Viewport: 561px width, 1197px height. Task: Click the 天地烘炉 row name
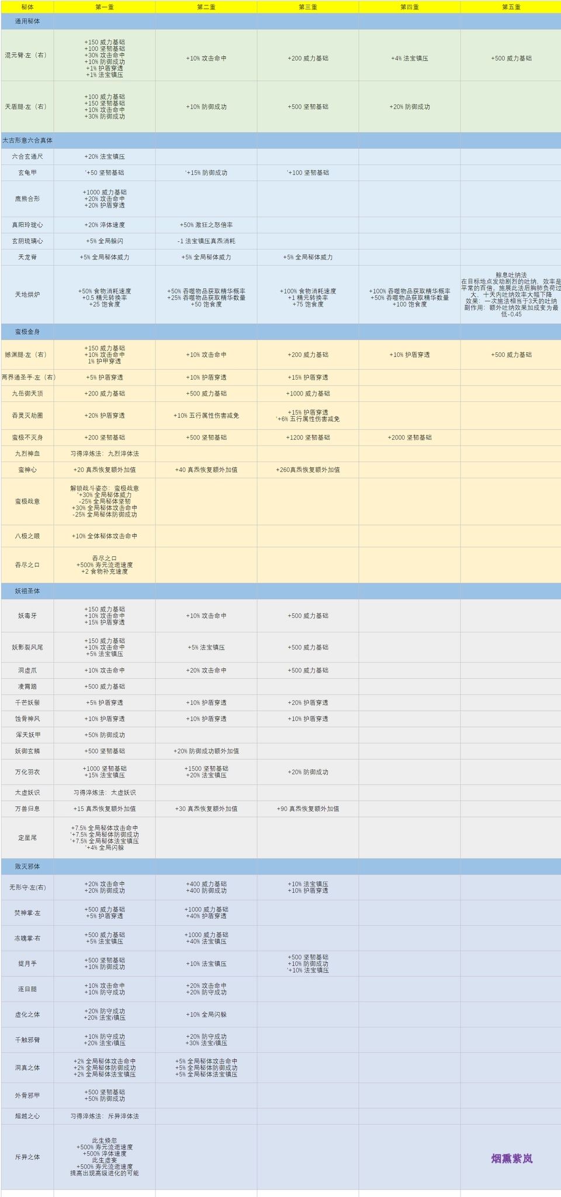[27, 294]
